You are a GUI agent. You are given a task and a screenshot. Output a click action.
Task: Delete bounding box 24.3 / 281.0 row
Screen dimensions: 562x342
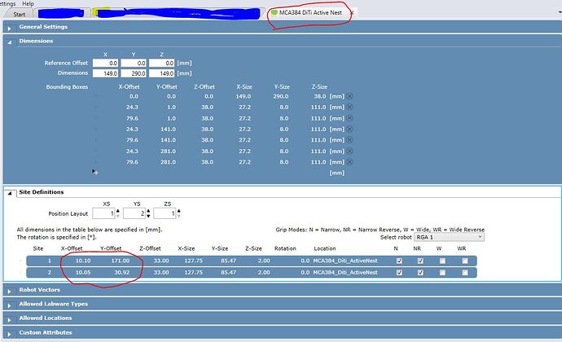click(349, 151)
